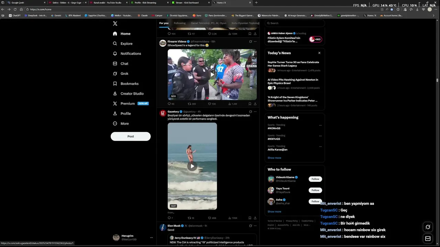Open Notifications in the sidebar

[127, 54]
